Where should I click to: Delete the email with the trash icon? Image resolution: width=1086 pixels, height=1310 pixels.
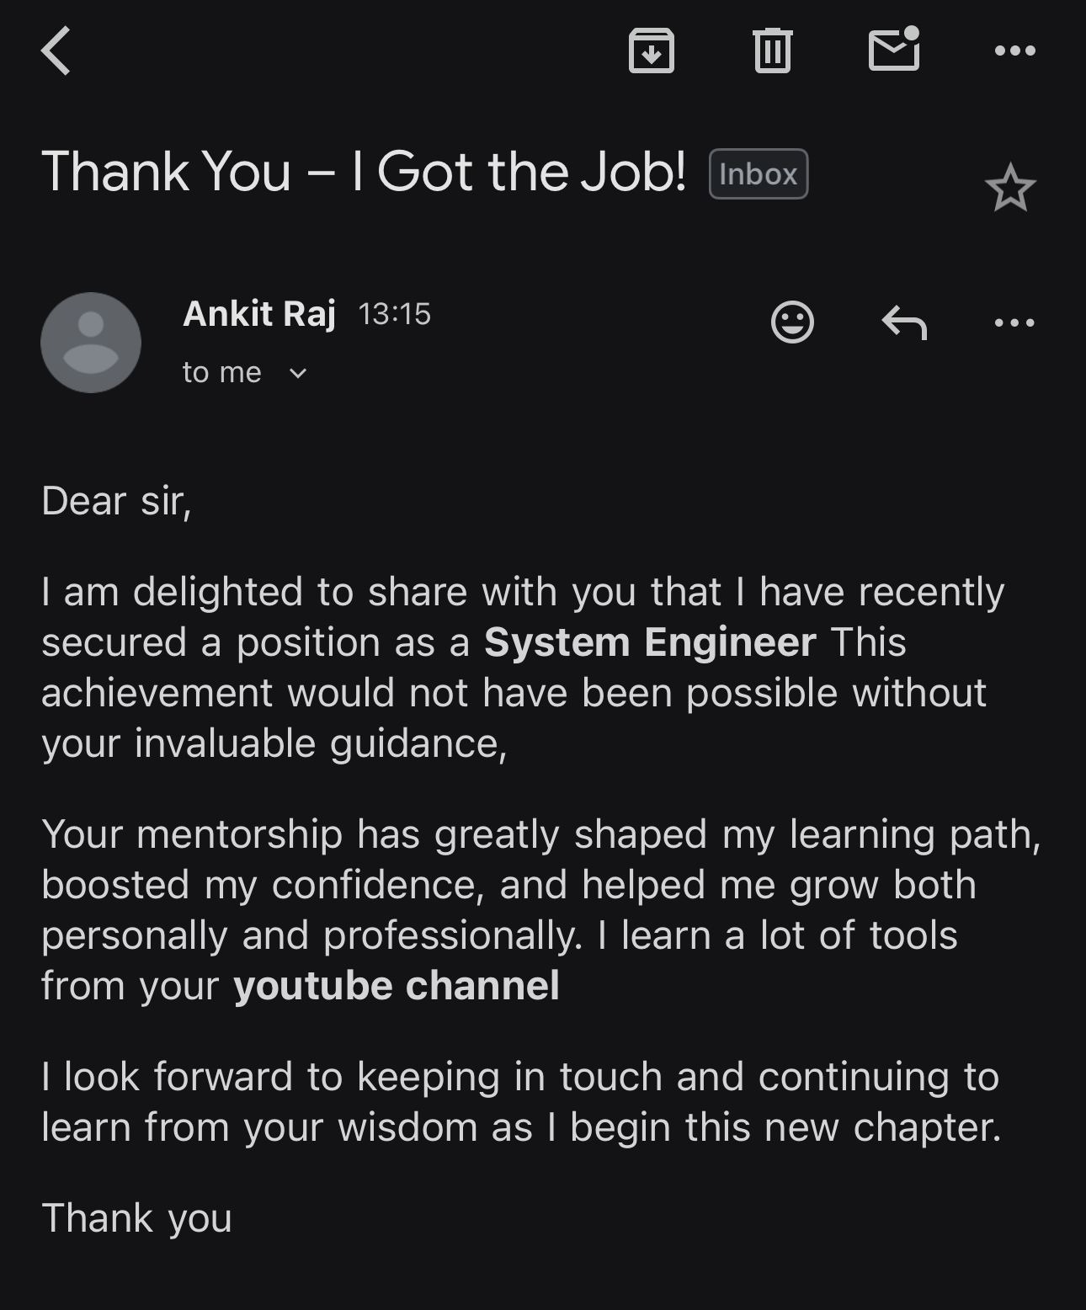pos(772,51)
